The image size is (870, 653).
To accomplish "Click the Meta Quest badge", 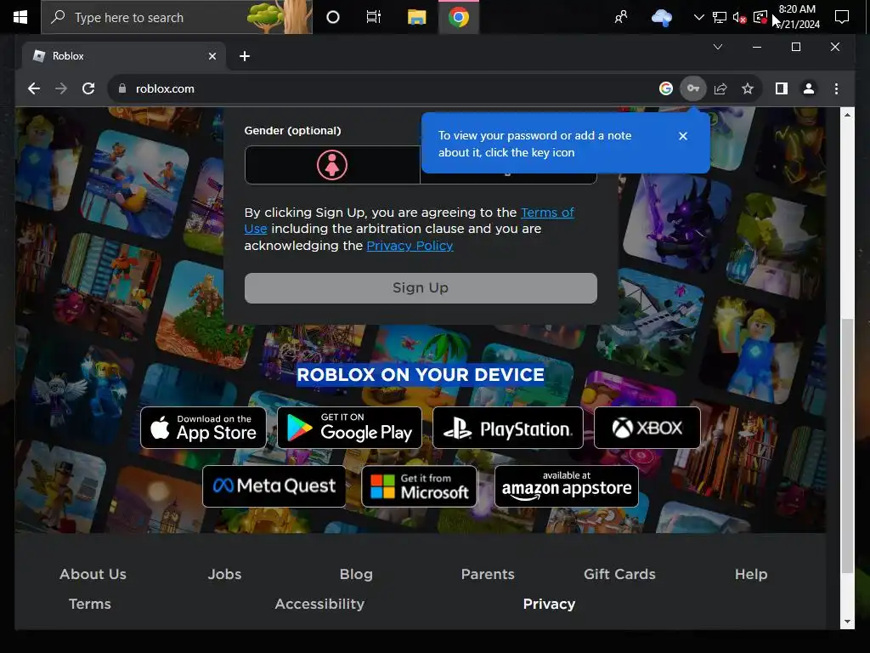I will pyautogui.click(x=274, y=486).
